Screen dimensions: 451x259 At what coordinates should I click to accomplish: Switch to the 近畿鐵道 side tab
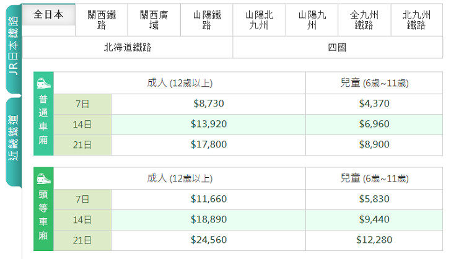[x=12, y=138]
